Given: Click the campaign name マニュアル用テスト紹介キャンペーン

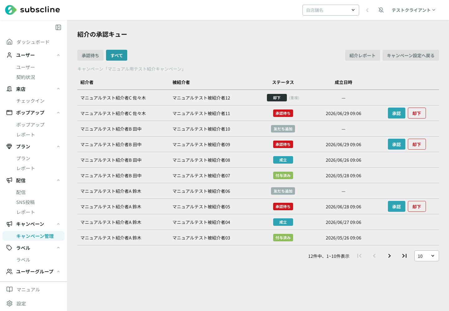Looking at the screenshot, I should pos(145,69).
